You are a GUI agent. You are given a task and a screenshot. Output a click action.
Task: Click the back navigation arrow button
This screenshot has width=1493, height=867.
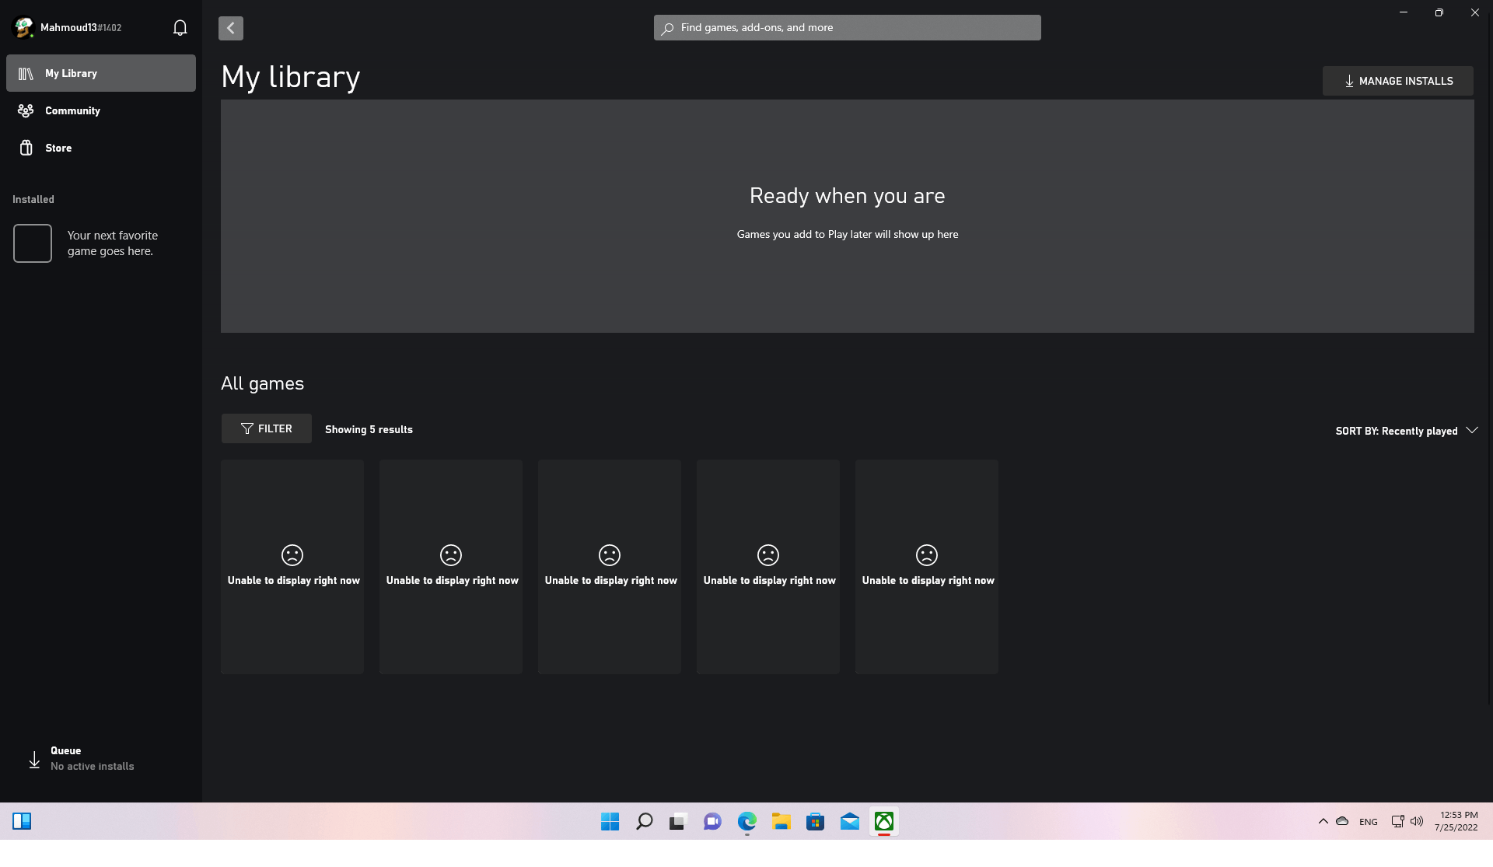pos(230,28)
